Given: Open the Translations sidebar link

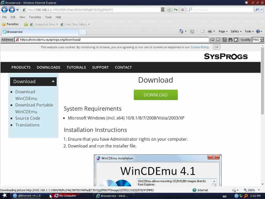Looking at the screenshot, I should [x=27, y=125].
